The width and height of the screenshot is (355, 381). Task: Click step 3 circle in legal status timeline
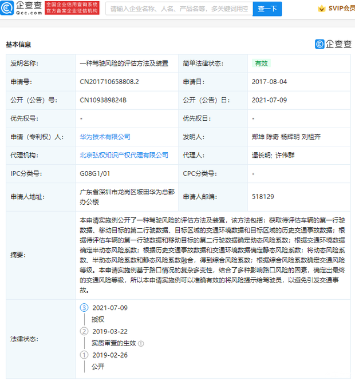coord(84,308)
